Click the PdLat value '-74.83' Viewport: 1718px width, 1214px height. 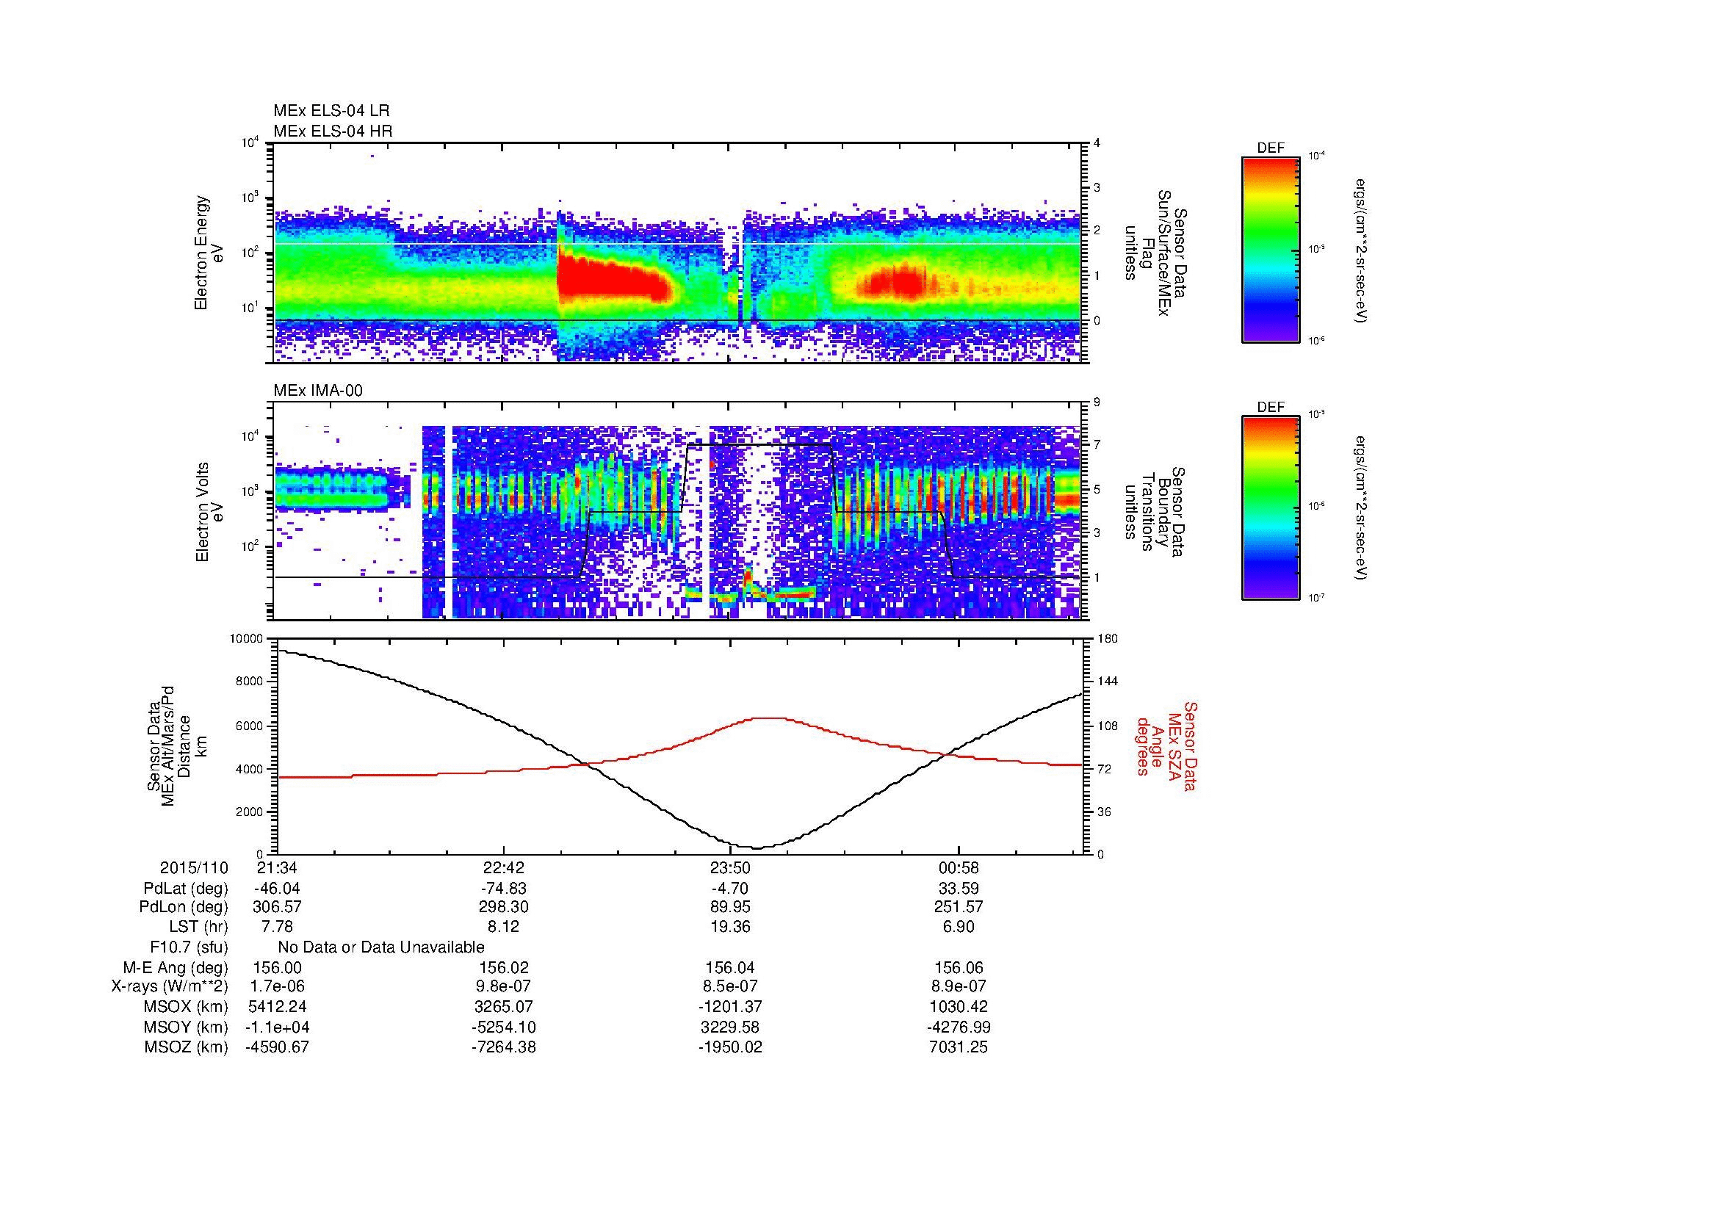505,889
